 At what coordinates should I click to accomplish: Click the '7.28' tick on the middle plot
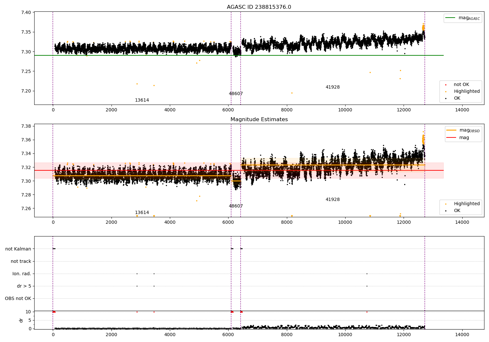tap(26, 195)
